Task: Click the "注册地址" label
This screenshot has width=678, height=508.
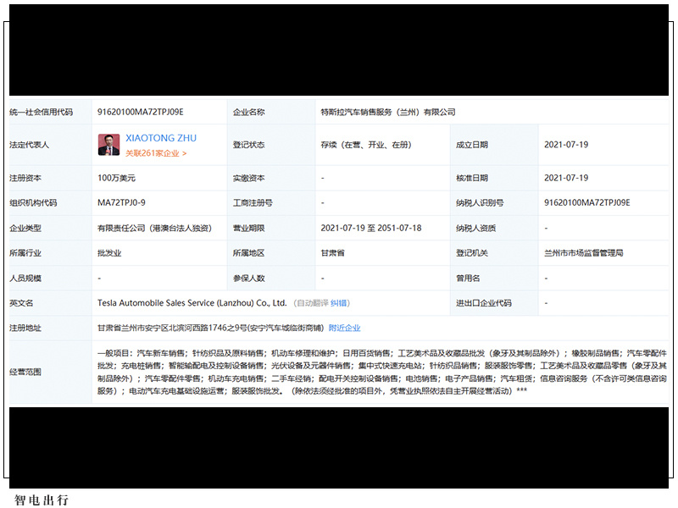Action: tap(25, 328)
